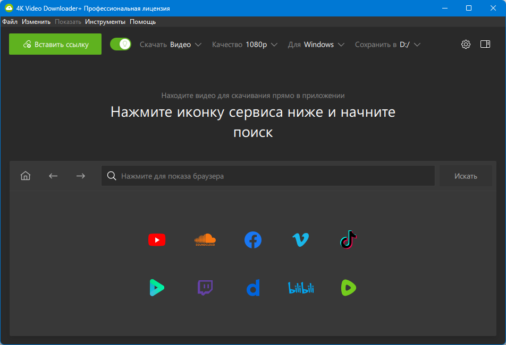Click the browser search input field
506x345 pixels.
[268, 176]
